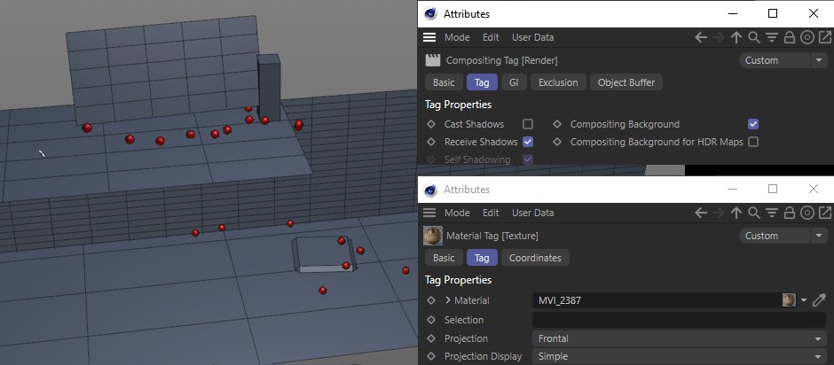Switch to Basic tab of Compositing Tag
The width and height of the screenshot is (834, 365).
tap(444, 82)
